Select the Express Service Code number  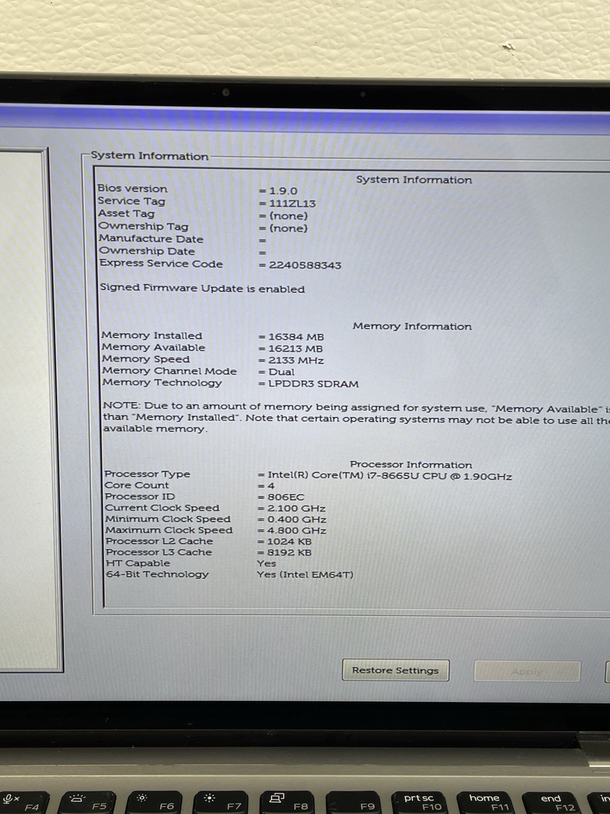click(x=305, y=265)
